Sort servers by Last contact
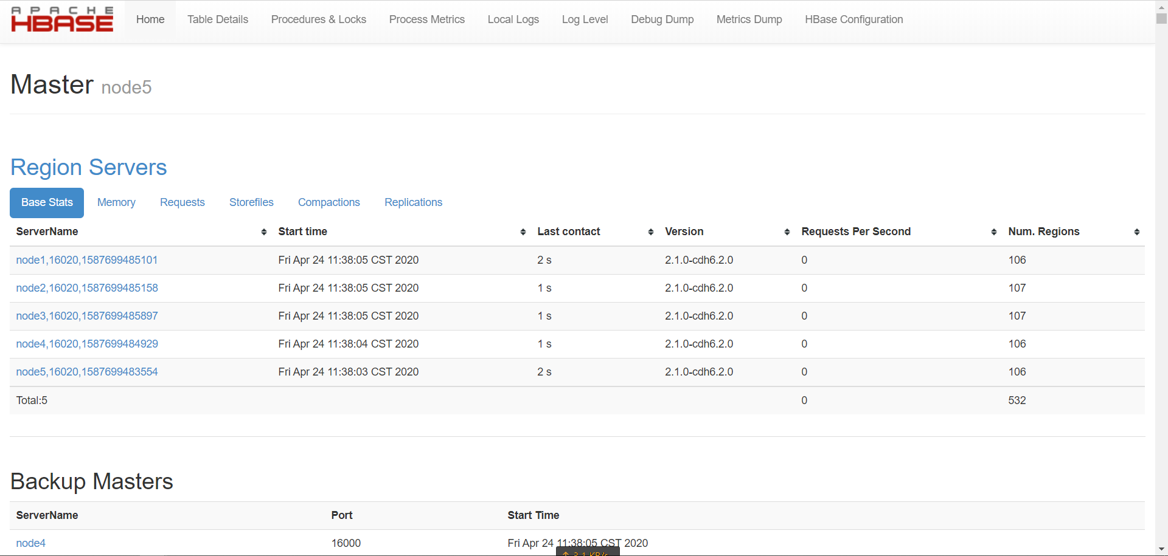 (650, 232)
